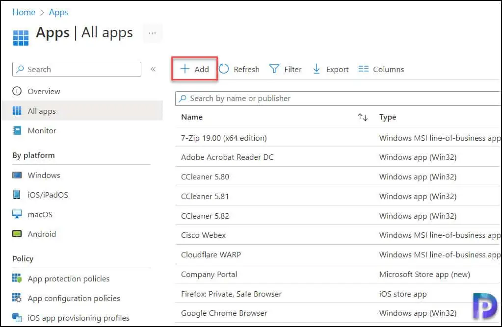The width and height of the screenshot is (502, 327).
Task: Open the Google Chrome Browser app
Action: (x=224, y=313)
